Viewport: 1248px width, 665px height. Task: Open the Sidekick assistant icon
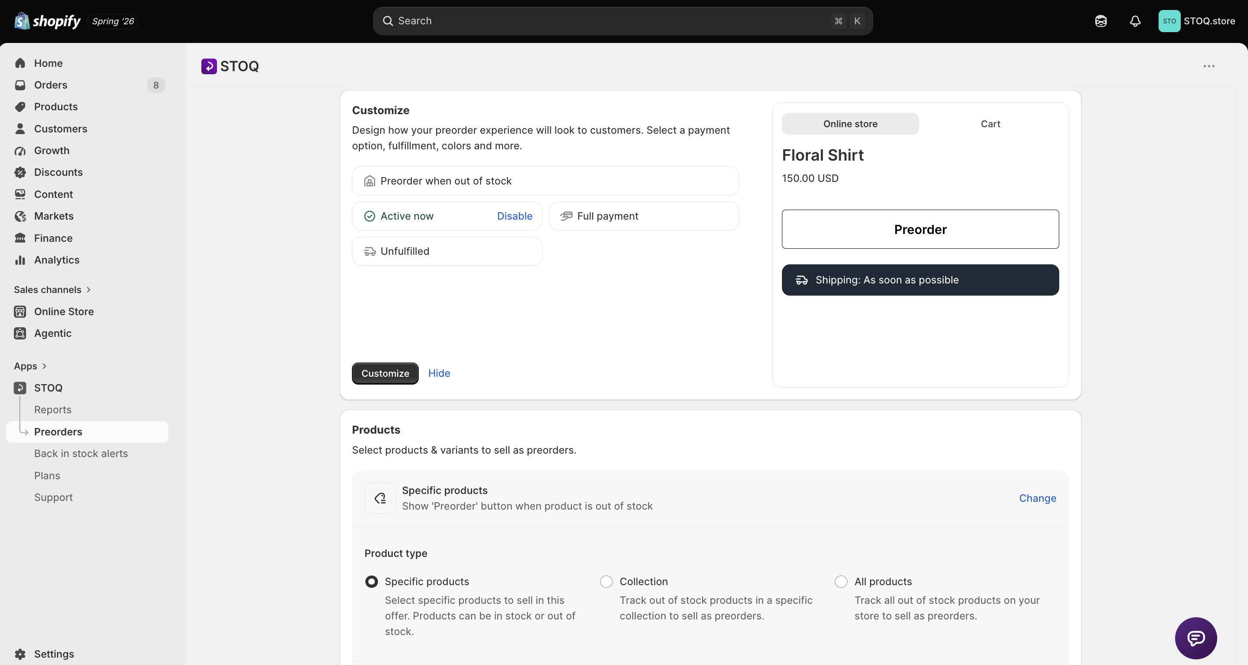tap(1101, 21)
